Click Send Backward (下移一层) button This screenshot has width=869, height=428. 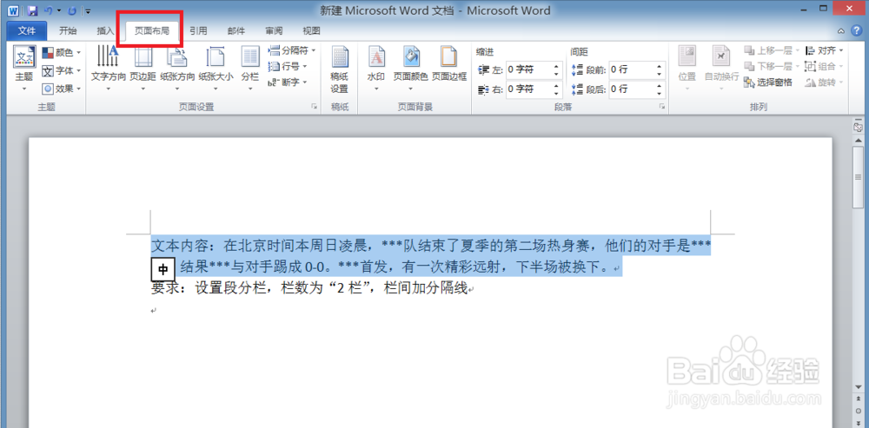tap(772, 67)
